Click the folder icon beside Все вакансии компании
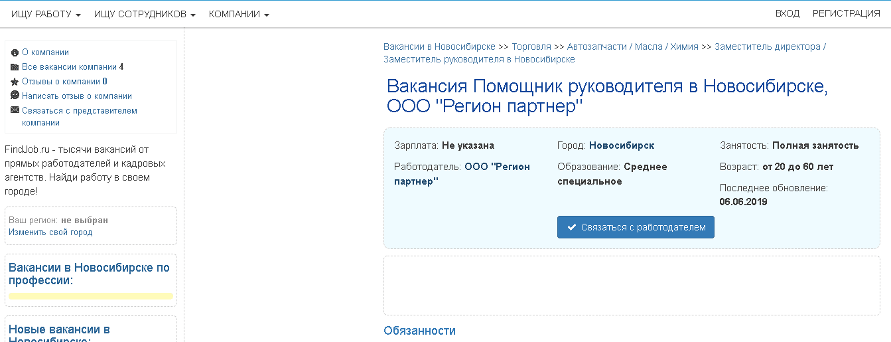Image resolution: width=891 pixels, height=342 pixels. click(x=15, y=67)
